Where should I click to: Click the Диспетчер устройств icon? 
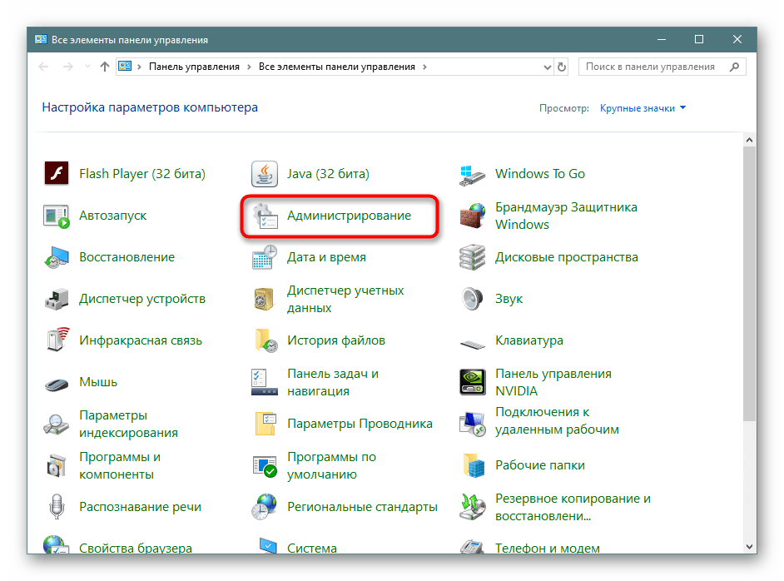coord(57,299)
